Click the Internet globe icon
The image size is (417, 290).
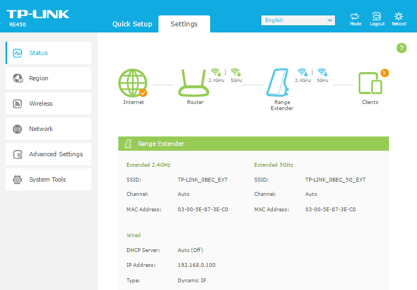coord(133,83)
